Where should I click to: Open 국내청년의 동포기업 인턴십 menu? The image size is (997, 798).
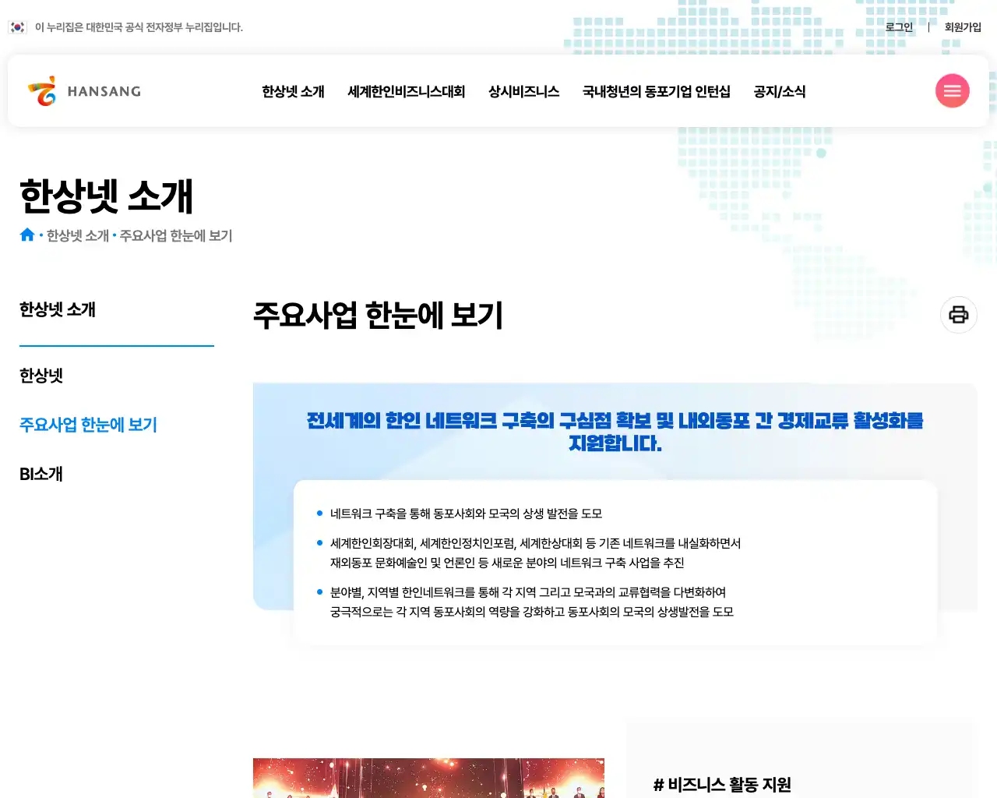(656, 91)
